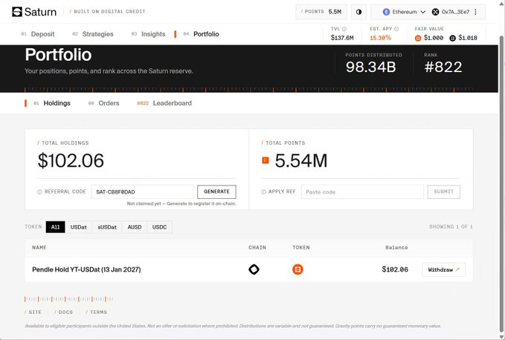Image resolution: width=505 pixels, height=340 pixels.
Task: Click the 15.30% Est. APY value
Action: pos(380,38)
